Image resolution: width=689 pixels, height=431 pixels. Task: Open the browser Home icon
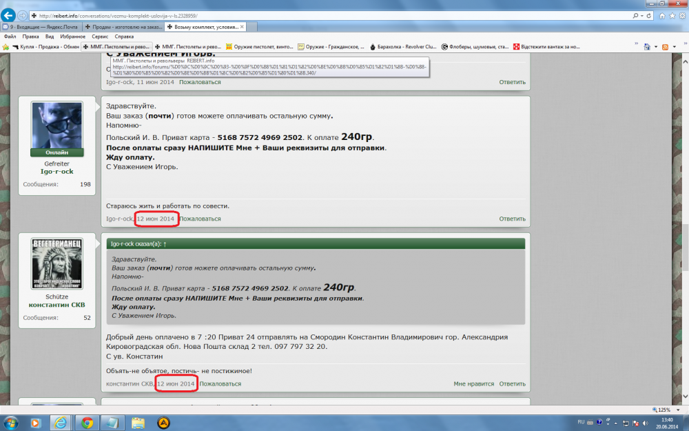tap(661, 16)
